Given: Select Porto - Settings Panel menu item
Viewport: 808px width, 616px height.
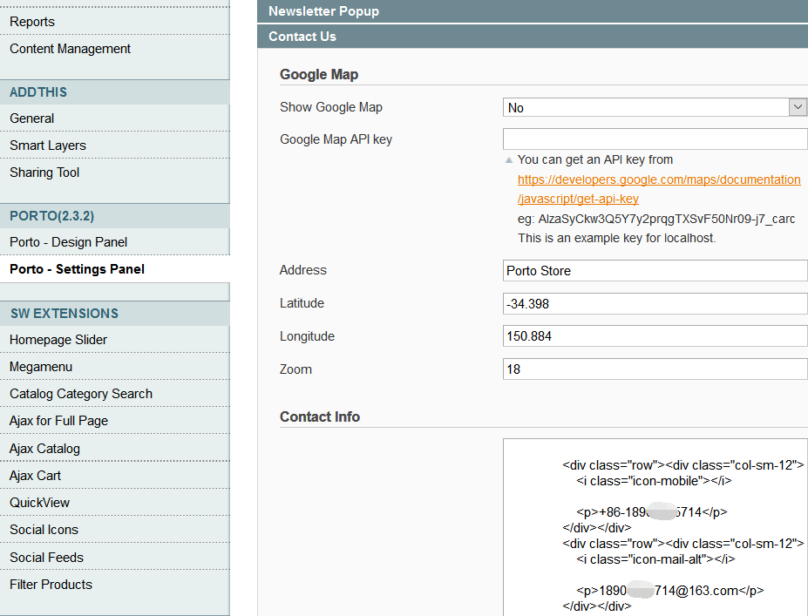Looking at the screenshot, I should tap(77, 269).
